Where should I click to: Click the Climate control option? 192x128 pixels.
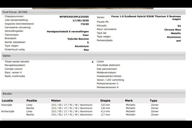13,69
